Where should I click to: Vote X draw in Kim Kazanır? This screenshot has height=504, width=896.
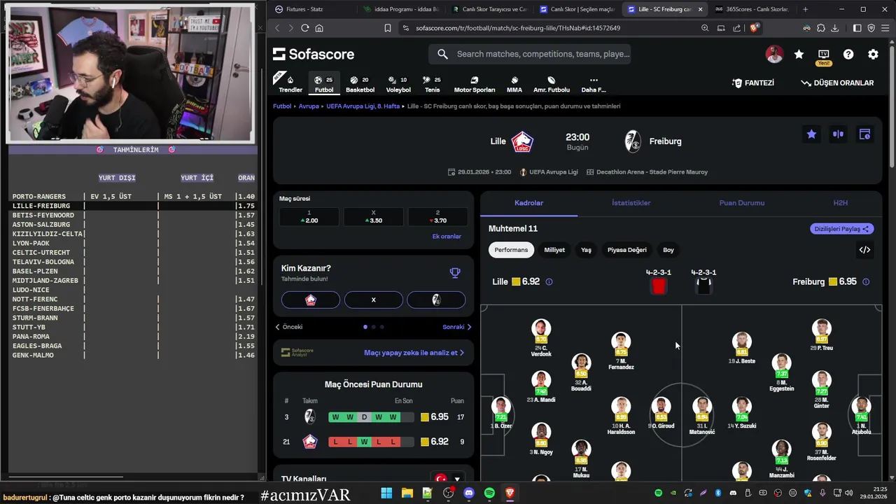tap(373, 300)
